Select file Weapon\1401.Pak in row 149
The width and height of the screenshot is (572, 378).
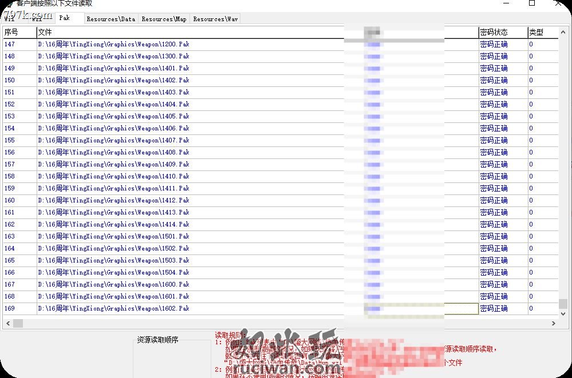[x=113, y=68]
